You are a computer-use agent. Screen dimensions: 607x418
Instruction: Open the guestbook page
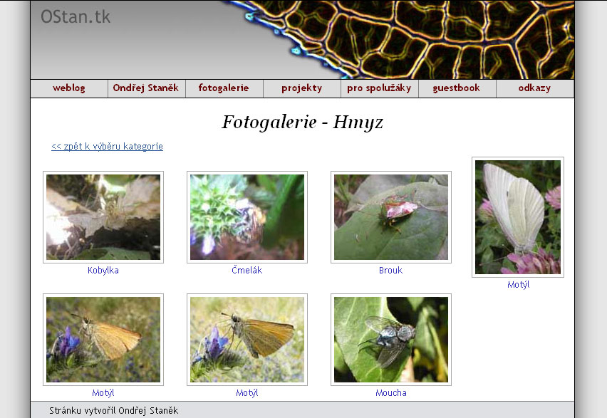pos(457,88)
